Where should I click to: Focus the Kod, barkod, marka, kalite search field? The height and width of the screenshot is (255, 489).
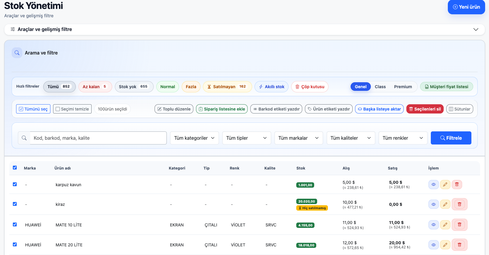pos(98,138)
